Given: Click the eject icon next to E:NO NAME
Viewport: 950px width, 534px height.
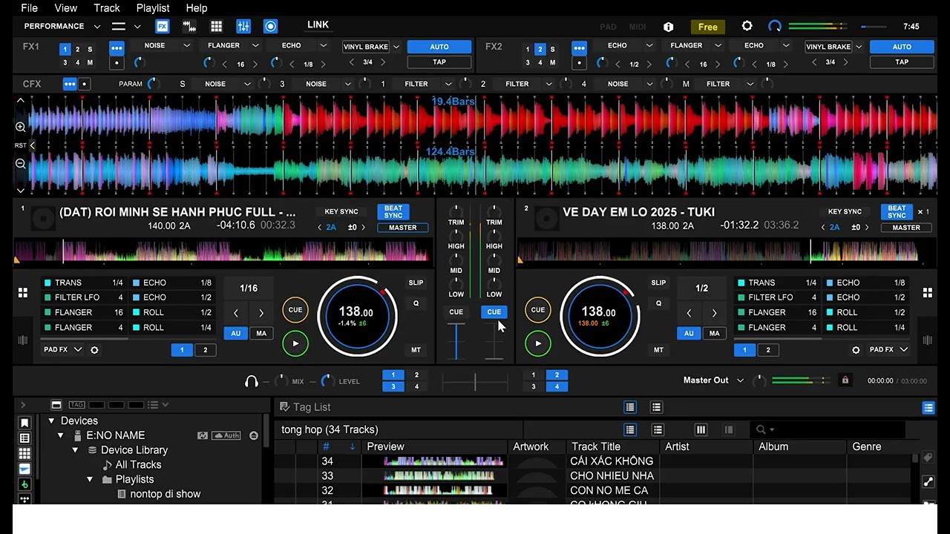Looking at the screenshot, I should coord(254,435).
